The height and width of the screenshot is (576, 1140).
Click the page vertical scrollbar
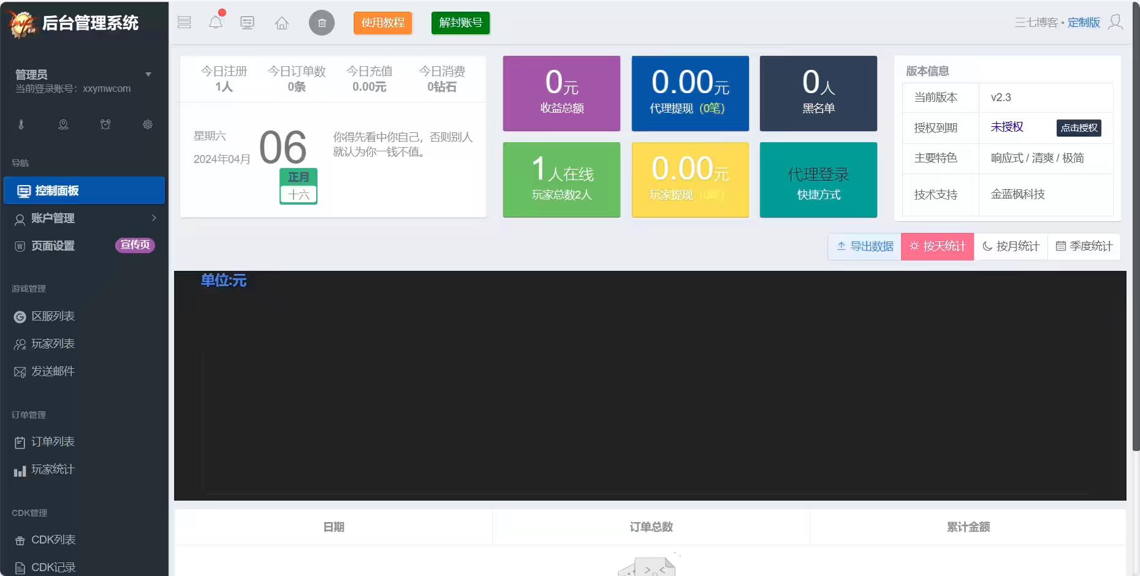1136,227
